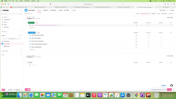The image size is (176, 99).
Task: Open the help question icon
Action: (x=21, y=90)
